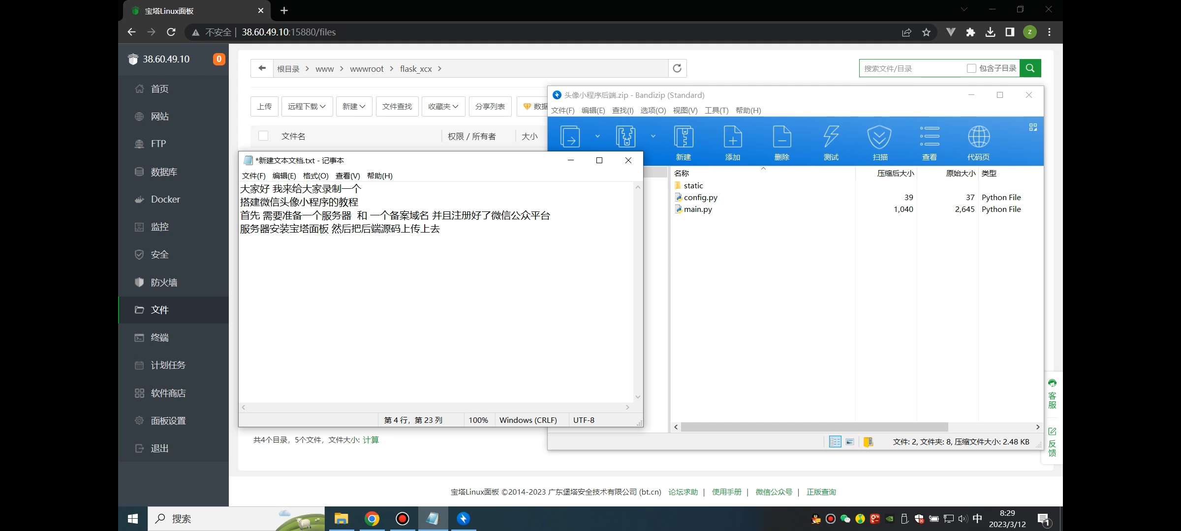Open the 代码页 (Code page) tool
The height and width of the screenshot is (531, 1181).
979,142
